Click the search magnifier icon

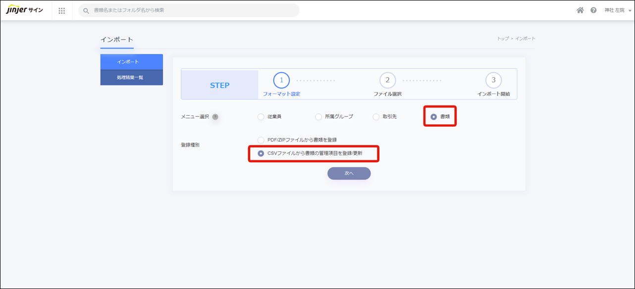[86, 10]
